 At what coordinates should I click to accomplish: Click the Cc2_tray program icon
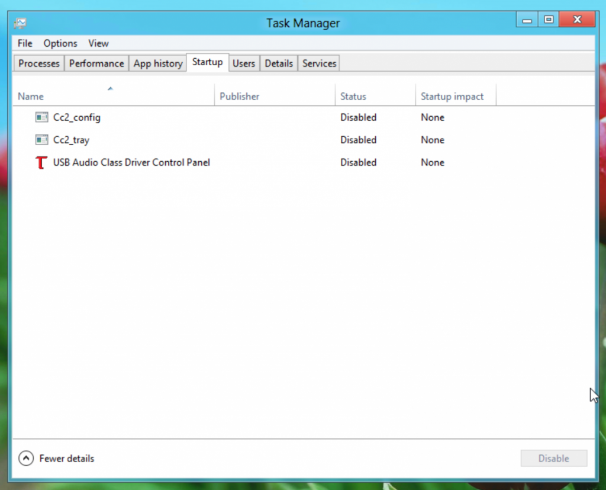[x=41, y=140]
